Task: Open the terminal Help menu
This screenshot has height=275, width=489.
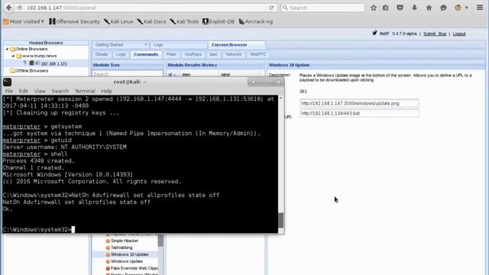Action: (106, 91)
